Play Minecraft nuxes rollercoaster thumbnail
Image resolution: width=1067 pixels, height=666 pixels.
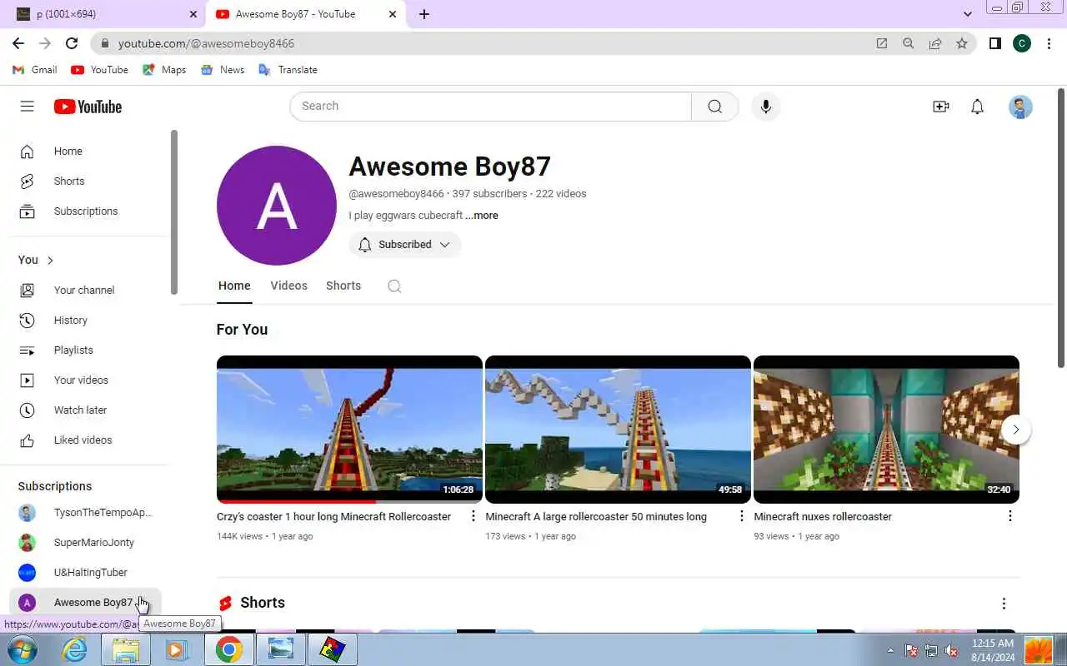pos(886,430)
